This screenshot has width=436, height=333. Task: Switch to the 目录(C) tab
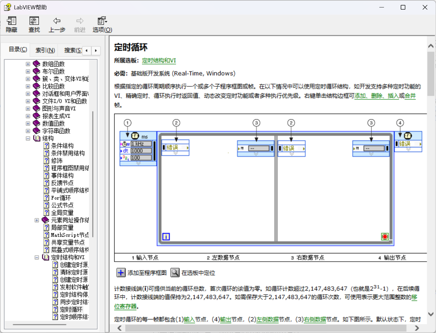pyautogui.click(x=18, y=49)
